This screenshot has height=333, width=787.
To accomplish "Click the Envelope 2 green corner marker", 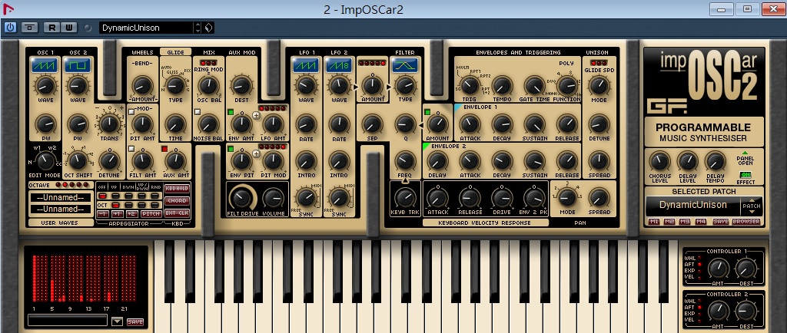I will point(427,147).
